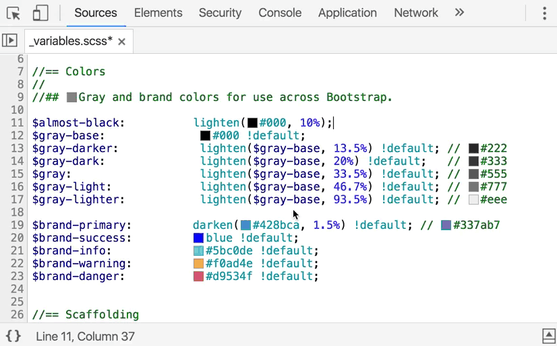Viewport: 557px width, 346px height.
Task: Open the #eee comment color swatch
Action: (x=473, y=199)
